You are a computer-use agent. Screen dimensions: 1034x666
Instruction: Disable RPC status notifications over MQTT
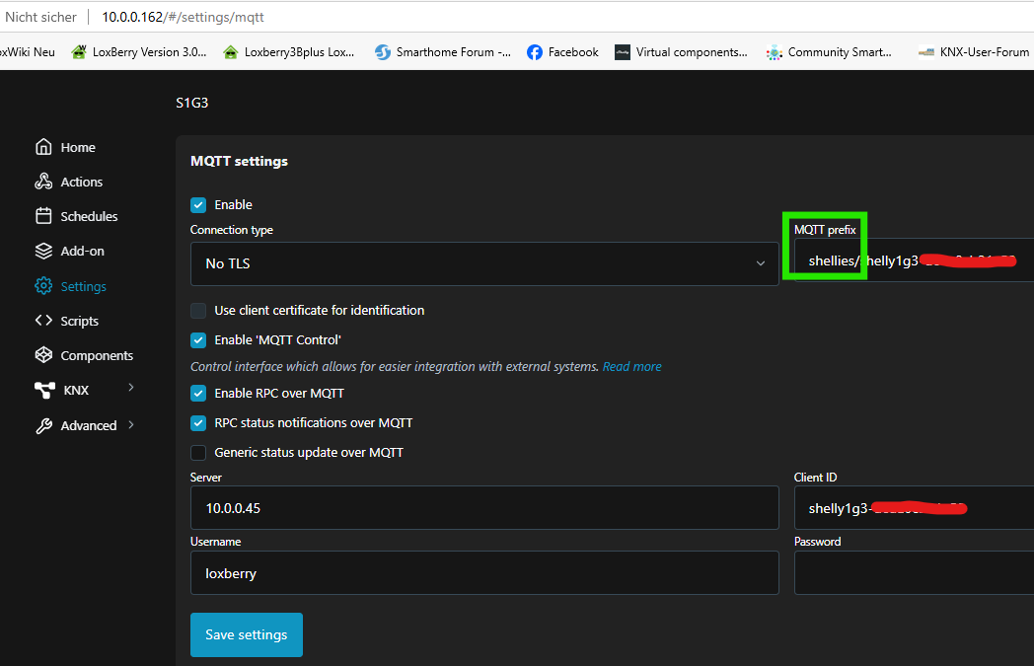198,422
